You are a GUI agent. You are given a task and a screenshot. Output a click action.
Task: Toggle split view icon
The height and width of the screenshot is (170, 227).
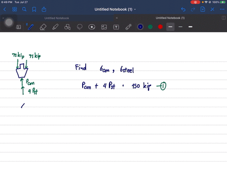tap(224, 18)
